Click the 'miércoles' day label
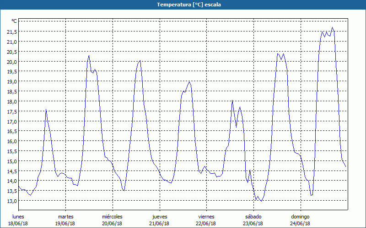The width and height of the screenshot is (366, 228). pyautogui.click(x=112, y=217)
